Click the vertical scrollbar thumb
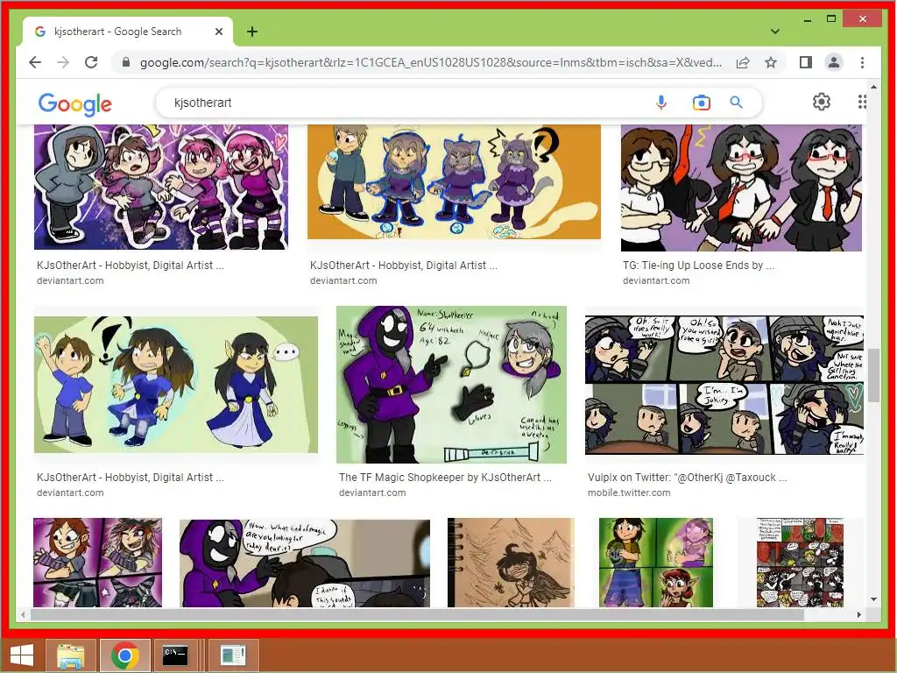Viewport: 897px width, 673px height. point(873,375)
